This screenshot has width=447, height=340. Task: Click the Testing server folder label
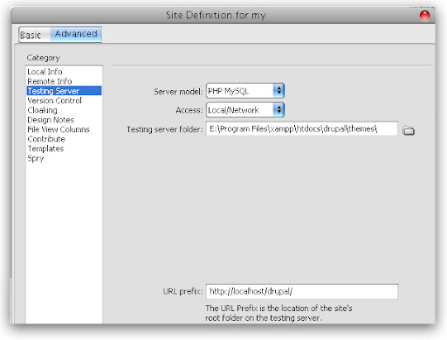(x=165, y=129)
